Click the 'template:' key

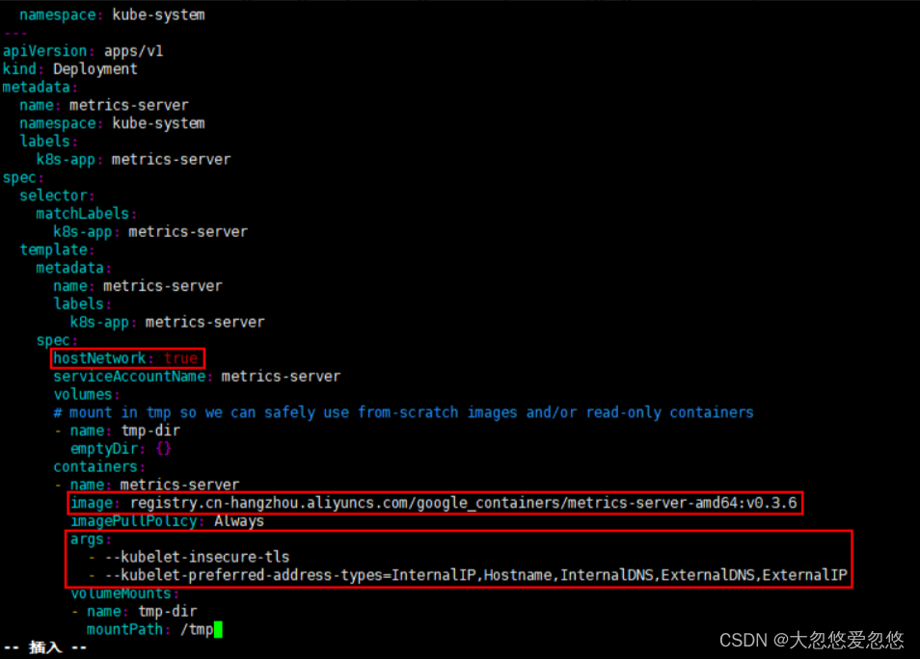pyautogui.click(x=57, y=250)
